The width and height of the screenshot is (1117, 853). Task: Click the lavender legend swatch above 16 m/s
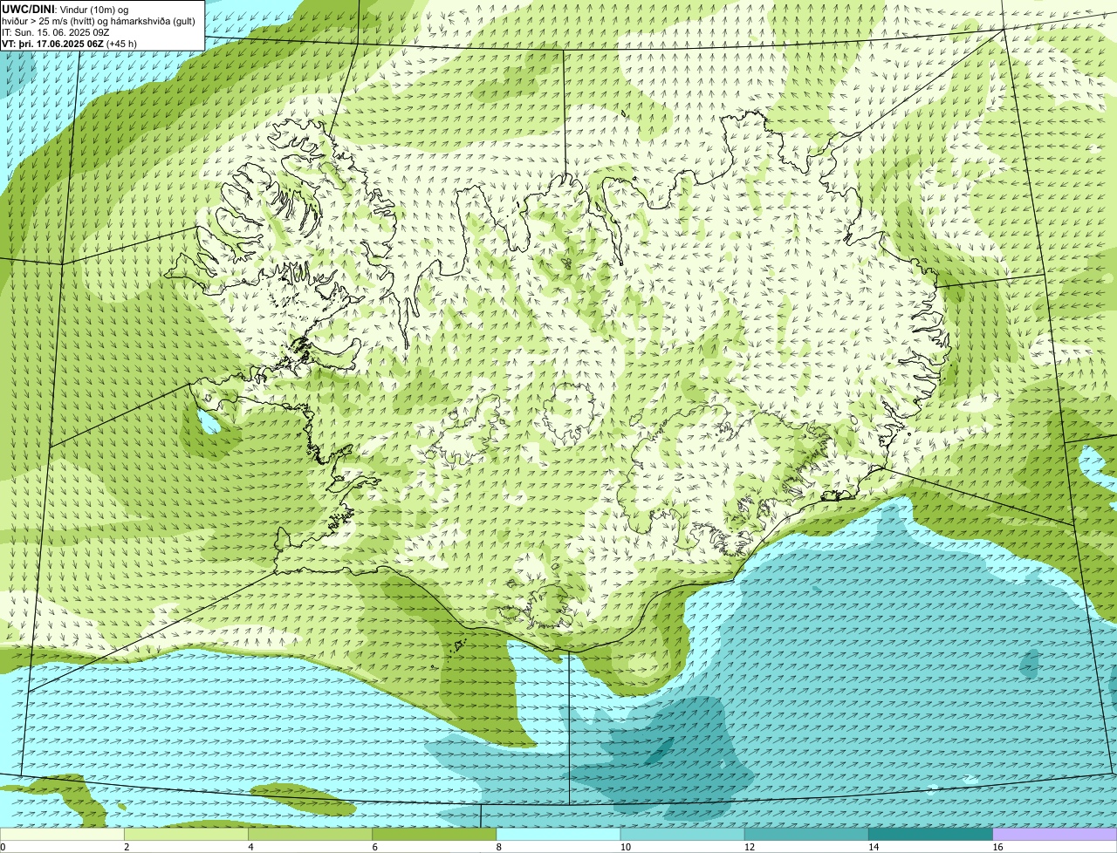[1055, 835]
